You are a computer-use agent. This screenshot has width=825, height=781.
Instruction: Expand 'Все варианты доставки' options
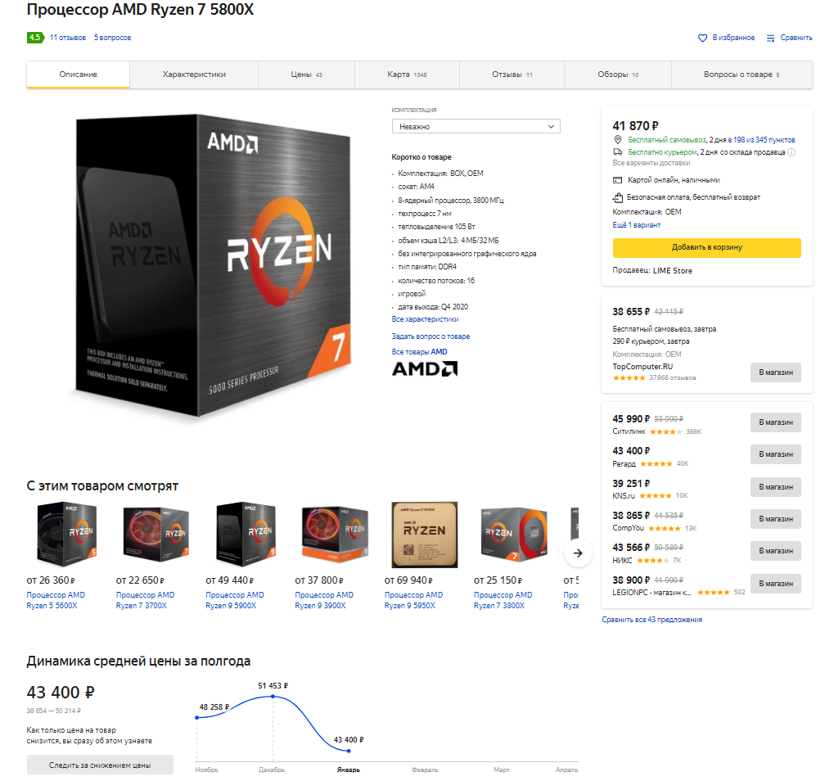(651, 163)
